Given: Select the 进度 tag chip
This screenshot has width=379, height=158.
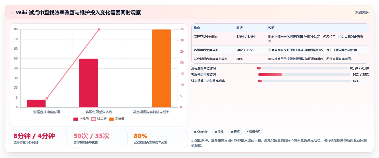Looking at the screenshot, I should click(235, 132).
